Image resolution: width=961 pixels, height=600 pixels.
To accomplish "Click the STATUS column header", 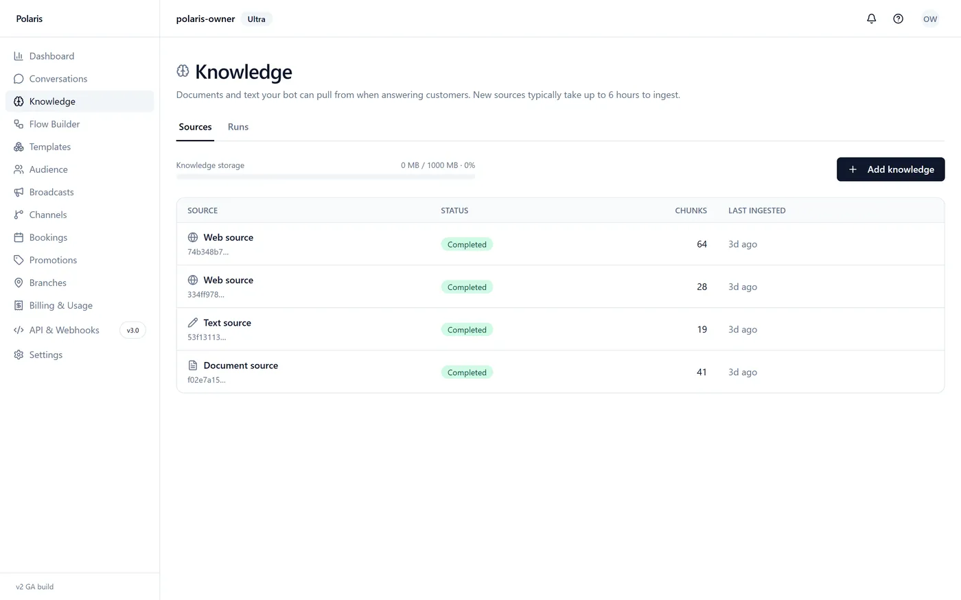I will pyautogui.click(x=454, y=211).
